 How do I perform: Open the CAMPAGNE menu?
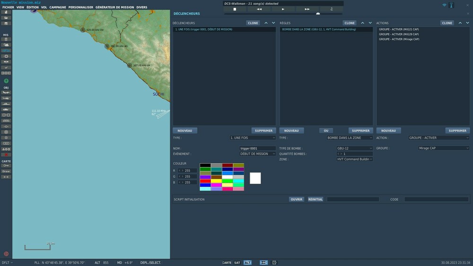[58, 8]
